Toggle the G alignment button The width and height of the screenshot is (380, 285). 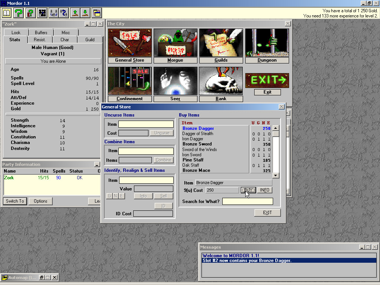(x=109, y=196)
